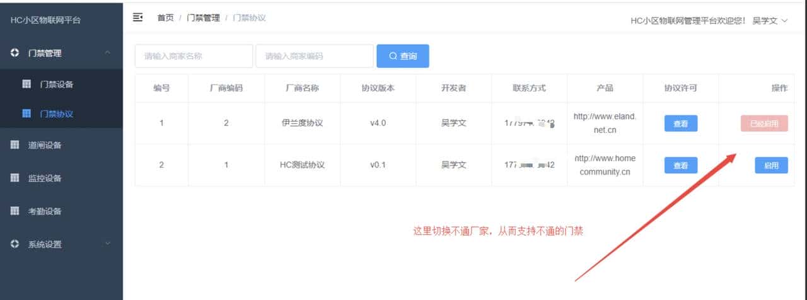View license for 伊兰度协议 row
Screen dimensions: 807x300
(681, 124)
